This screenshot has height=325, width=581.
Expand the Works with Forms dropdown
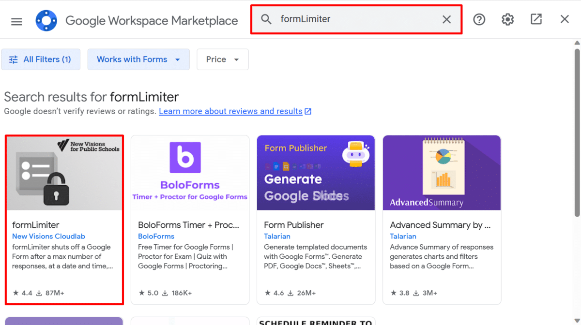click(138, 59)
